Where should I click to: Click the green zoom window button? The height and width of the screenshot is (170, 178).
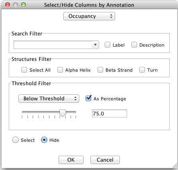pyautogui.click(x=23, y=5)
